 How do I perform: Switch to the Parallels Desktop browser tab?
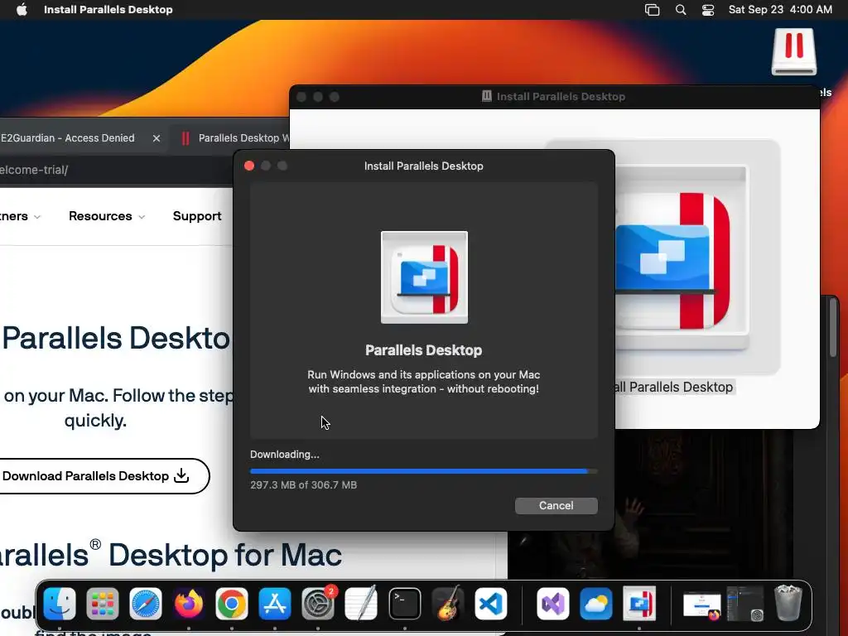236,138
